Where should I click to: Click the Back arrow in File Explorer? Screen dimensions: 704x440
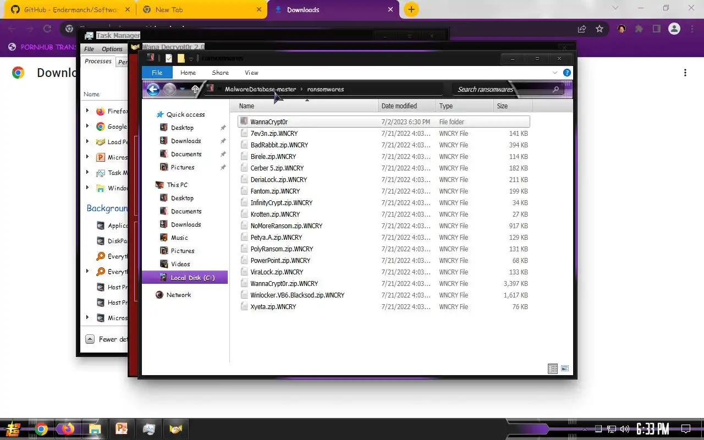(153, 89)
